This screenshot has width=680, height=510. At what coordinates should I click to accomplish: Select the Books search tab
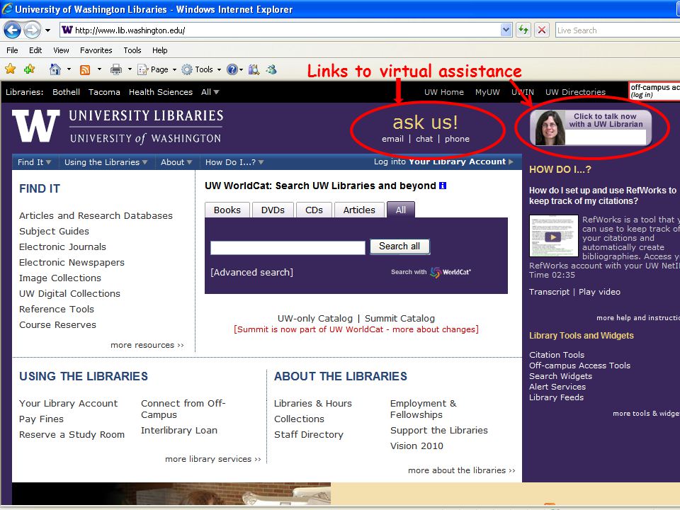point(227,210)
